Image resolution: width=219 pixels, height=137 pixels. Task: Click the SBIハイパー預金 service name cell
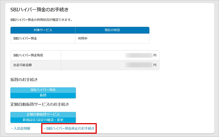click(x=43, y=38)
